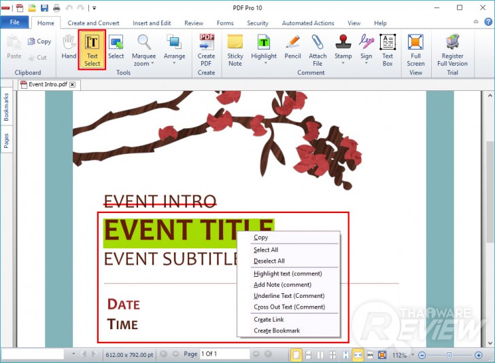Viewport: 495px width, 363px height.
Task: Toggle fit page view in status bar
Action: point(382,355)
